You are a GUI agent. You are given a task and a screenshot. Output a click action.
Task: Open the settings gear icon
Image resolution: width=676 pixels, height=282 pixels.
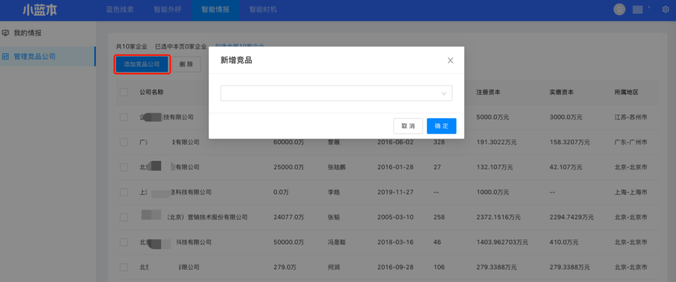(x=665, y=10)
